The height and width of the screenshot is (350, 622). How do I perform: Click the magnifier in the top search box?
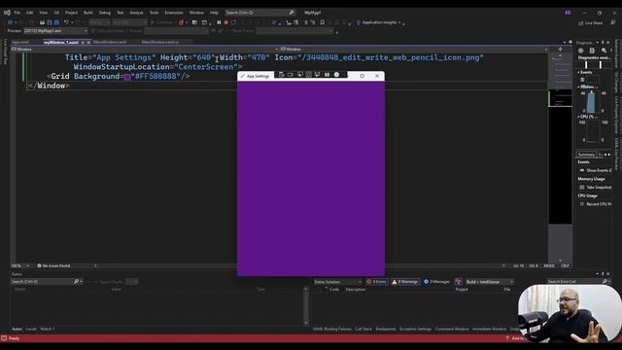(292, 13)
